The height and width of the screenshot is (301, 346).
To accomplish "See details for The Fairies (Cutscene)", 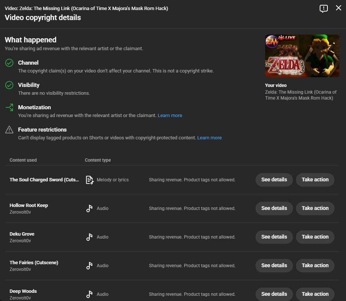I will pos(274,266).
